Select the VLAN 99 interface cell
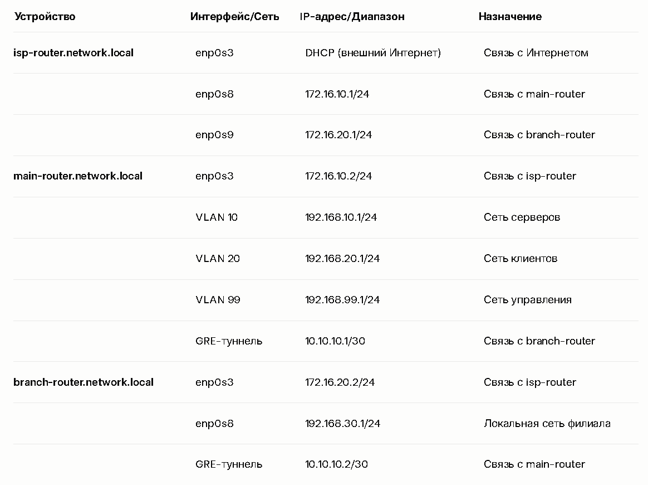Image resolution: width=648 pixels, height=485 pixels. pos(218,299)
